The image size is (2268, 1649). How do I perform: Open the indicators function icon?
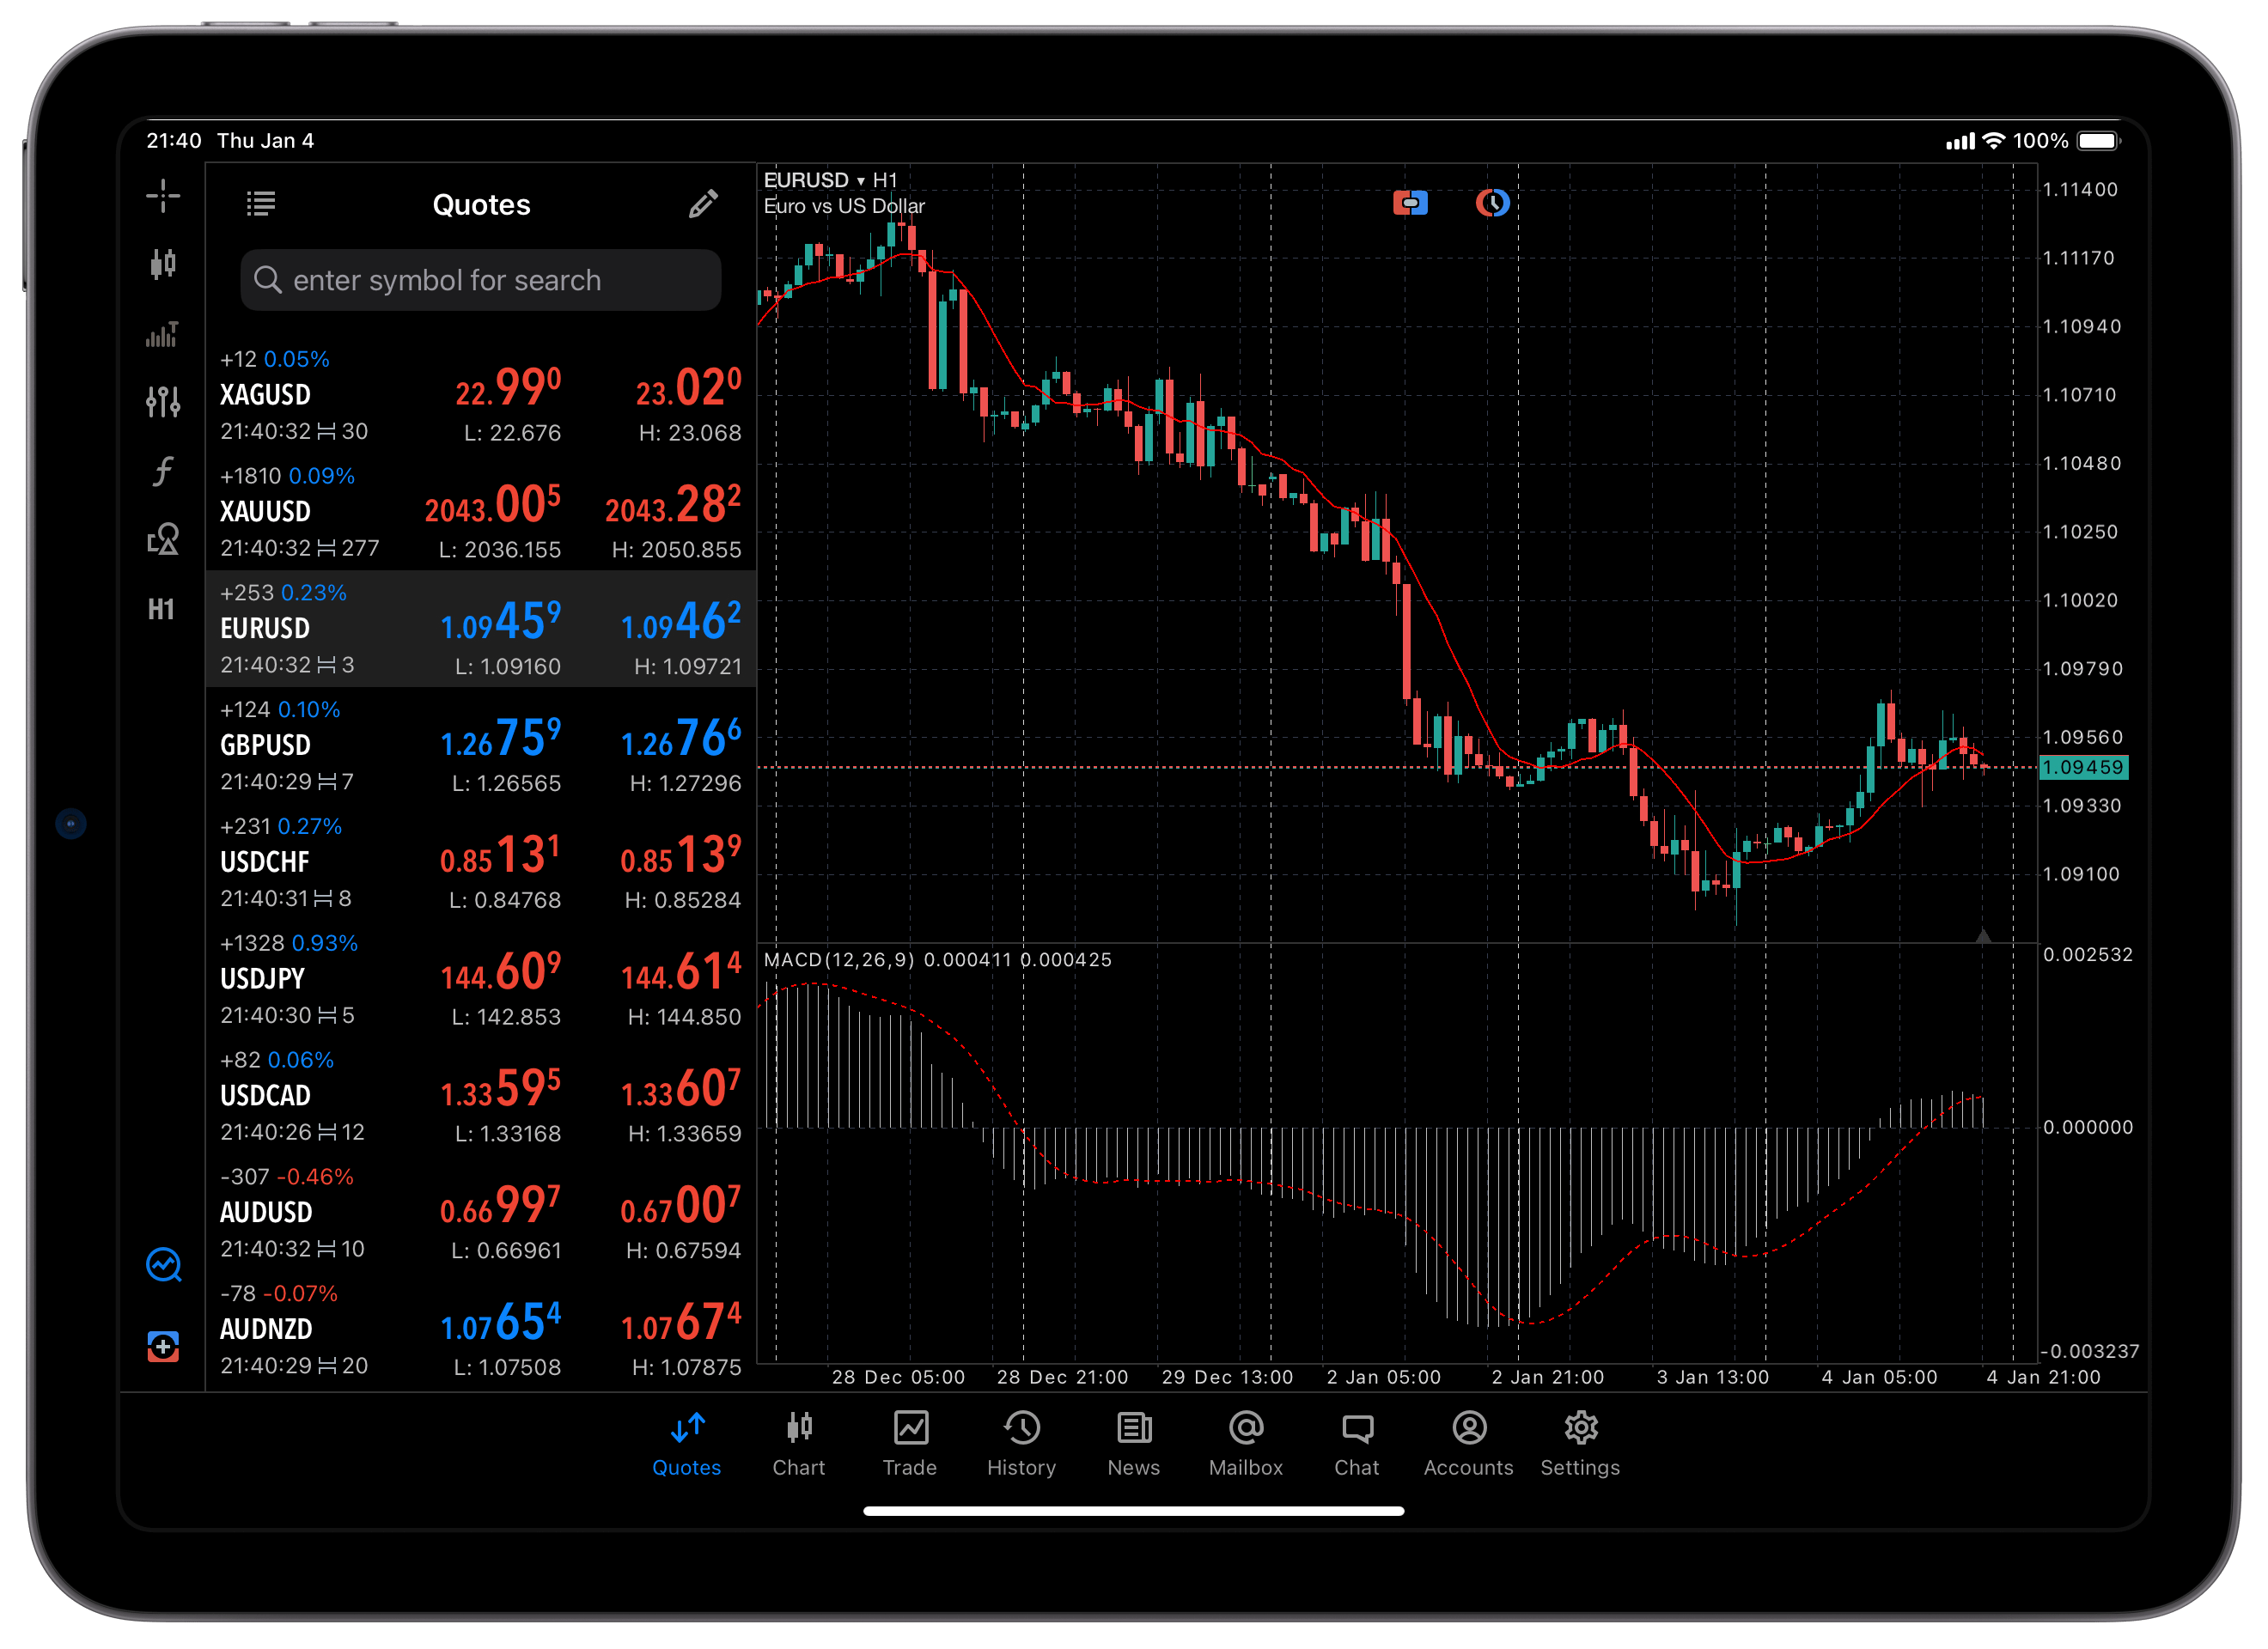[x=163, y=471]
